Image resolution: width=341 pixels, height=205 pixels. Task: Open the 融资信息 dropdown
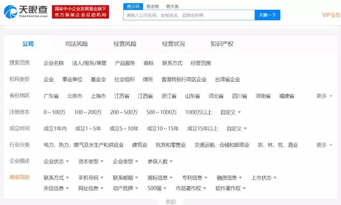(x=230, y=178)
